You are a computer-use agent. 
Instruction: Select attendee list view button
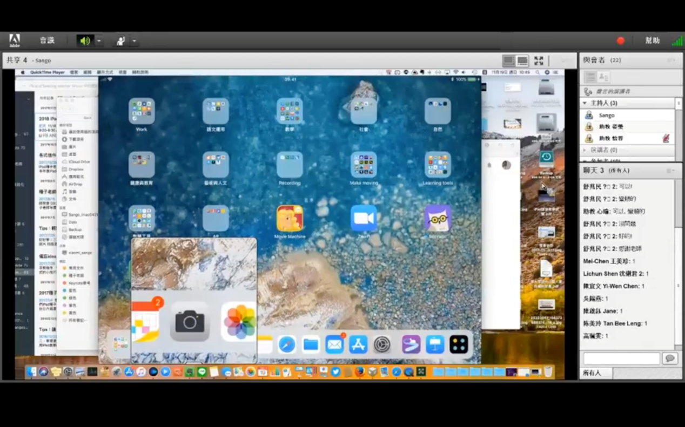[590, 77]
